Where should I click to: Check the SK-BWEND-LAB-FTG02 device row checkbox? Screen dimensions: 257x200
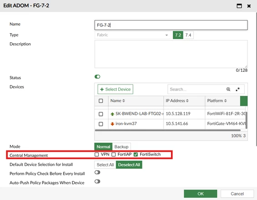tap(101, 114)
